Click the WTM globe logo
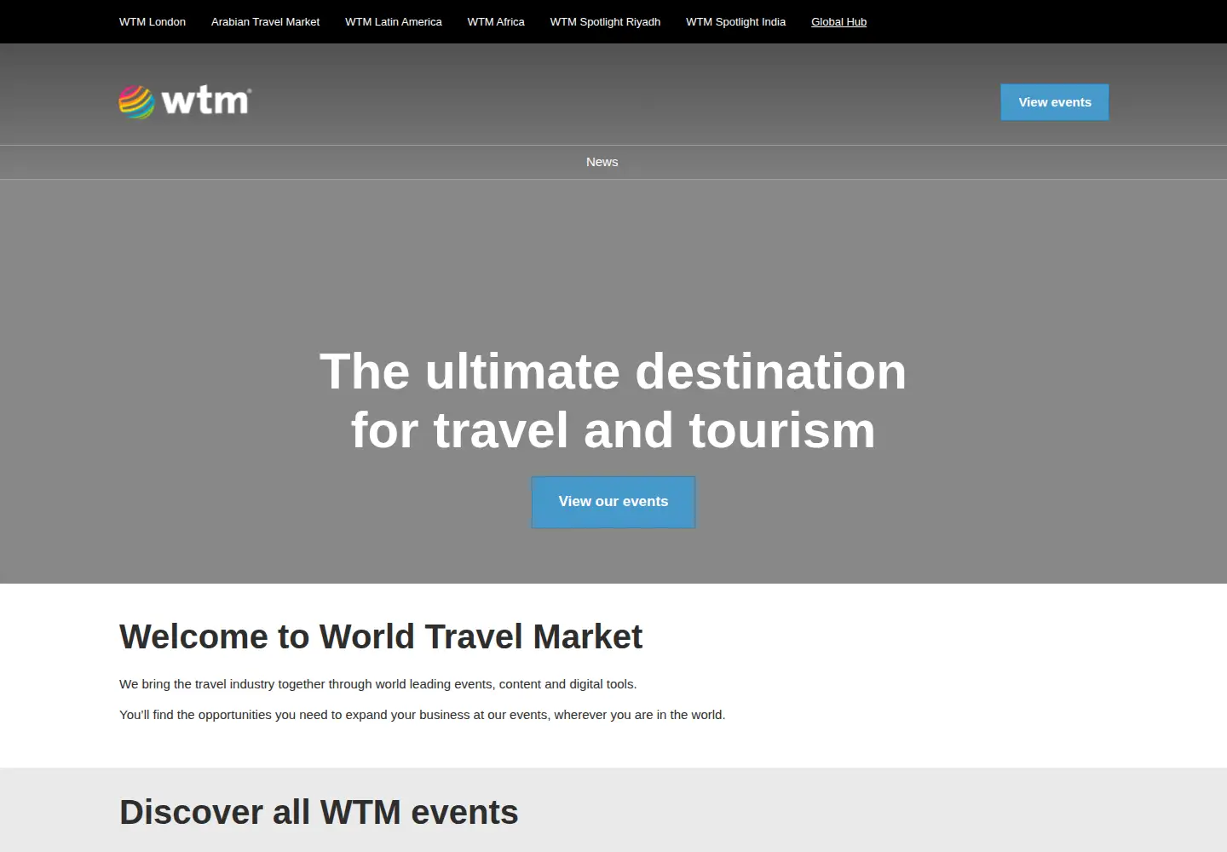This screenshot has height=852, width=1227. point(185,102)
